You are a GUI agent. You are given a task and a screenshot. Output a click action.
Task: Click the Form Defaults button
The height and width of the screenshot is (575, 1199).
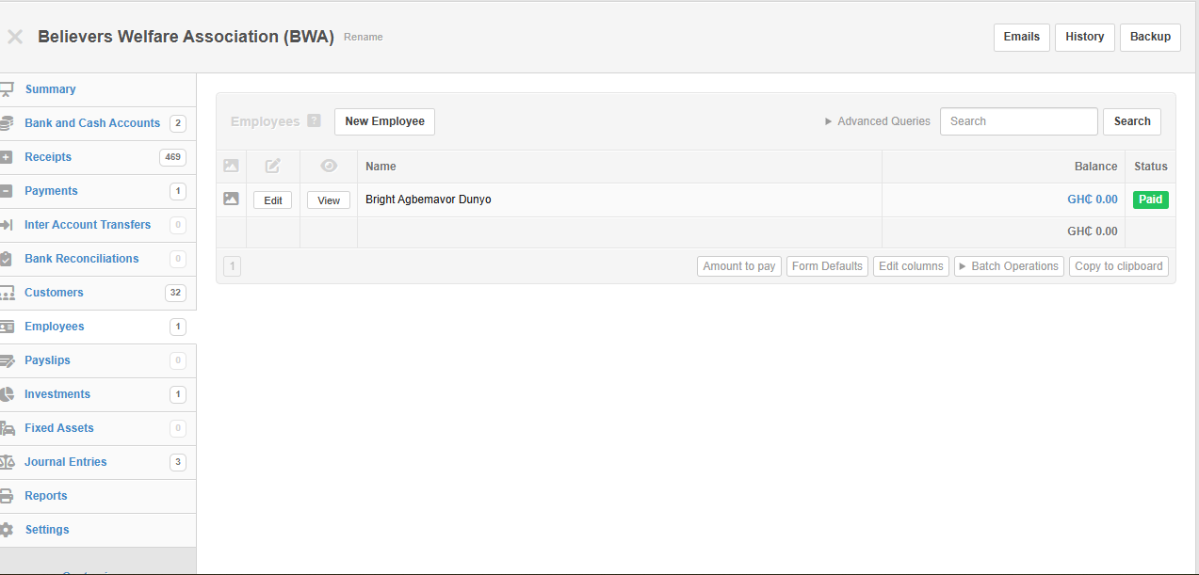coord(827,266)
